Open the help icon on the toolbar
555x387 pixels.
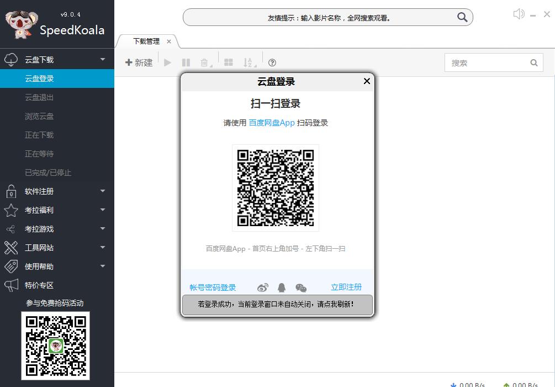tap(272, 62)
